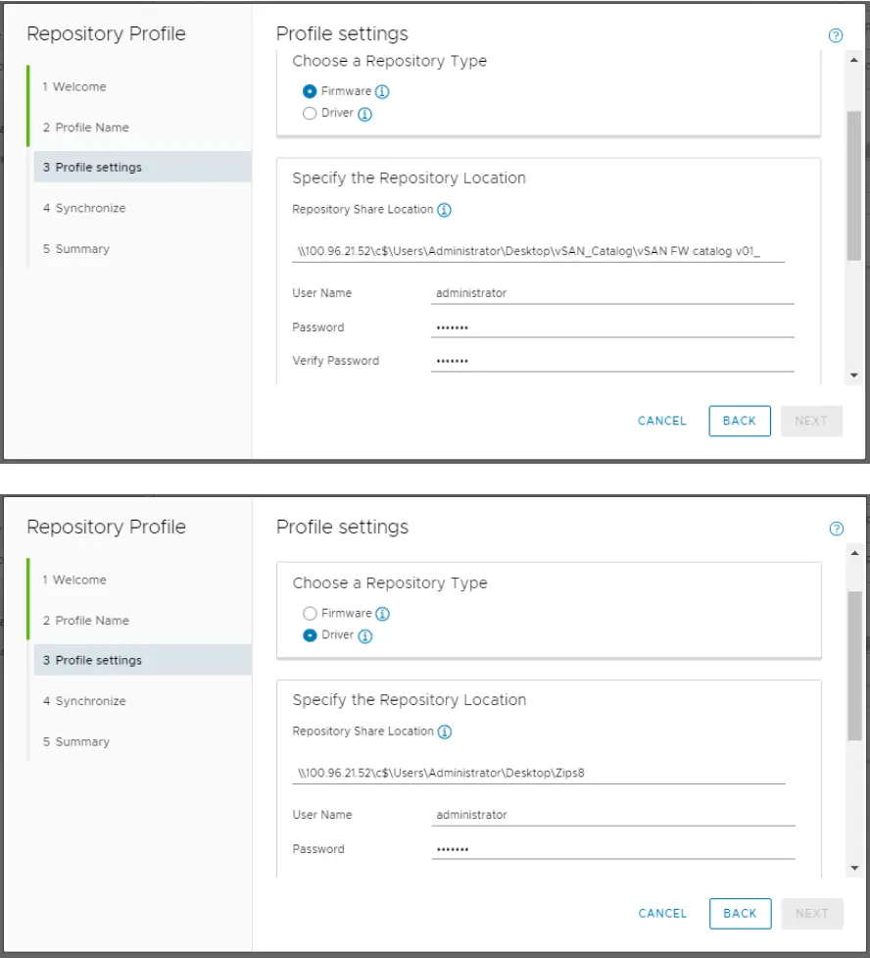Click Share Location info icon above Zips8 path

[444, 731]
